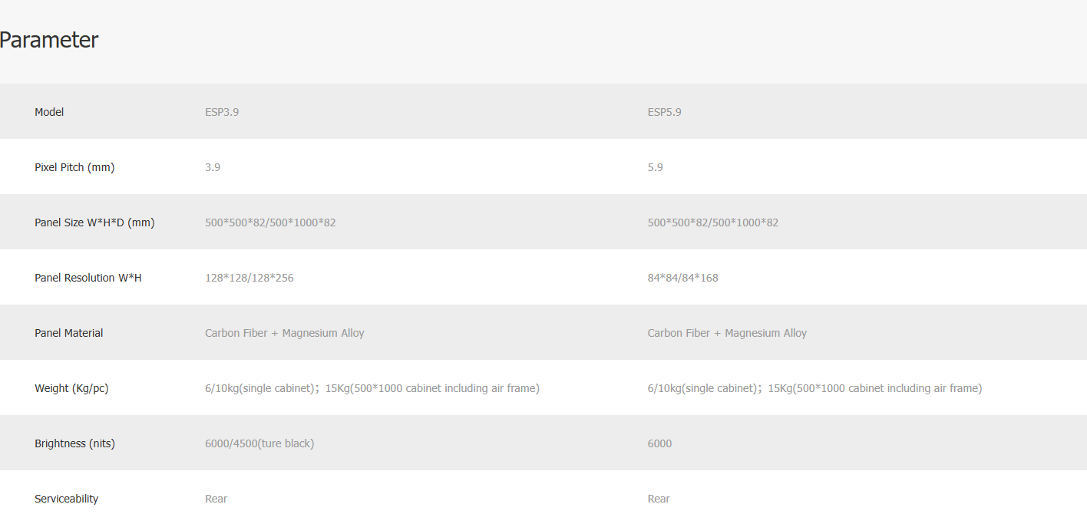Click the Pixel Pitch (mm) label
The height and width of the screenshot is (524, 1087).
(74, 167)
